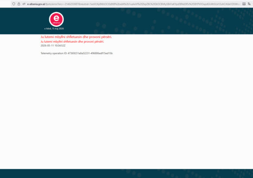Click the long URL query string
This screenshot has width=253, height=178.
pos(142,4)
